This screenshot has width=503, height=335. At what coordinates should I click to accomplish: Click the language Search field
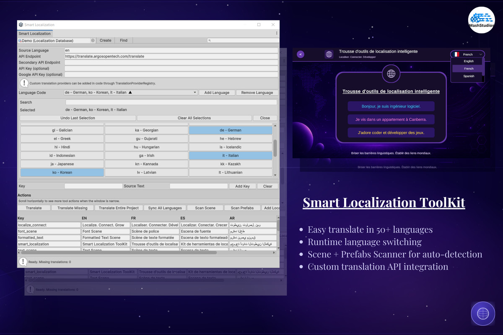pos(171,102)
